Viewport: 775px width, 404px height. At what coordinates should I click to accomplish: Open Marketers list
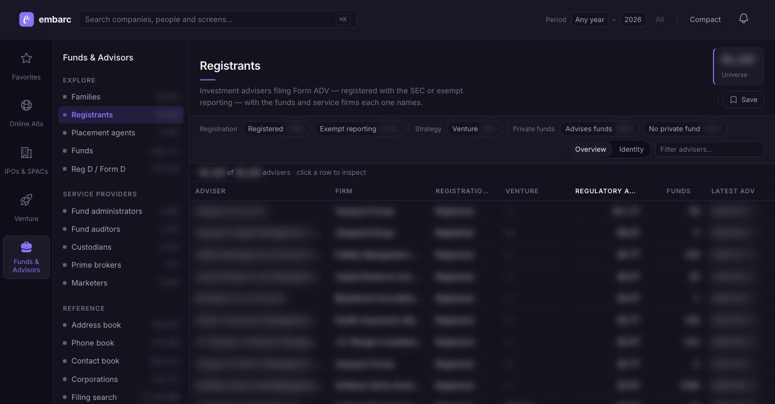[x=120, y=283]
